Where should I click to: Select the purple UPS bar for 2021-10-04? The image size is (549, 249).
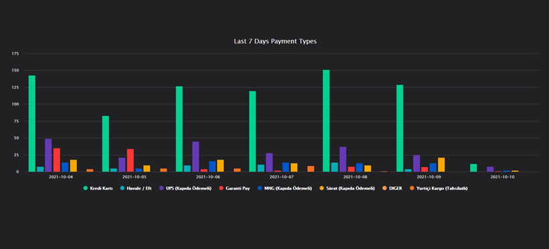tap(48, 156)
